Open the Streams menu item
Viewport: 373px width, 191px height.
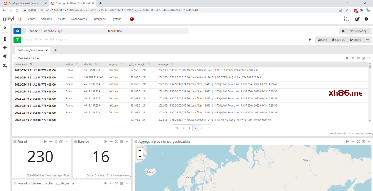(x=46, y=19)
